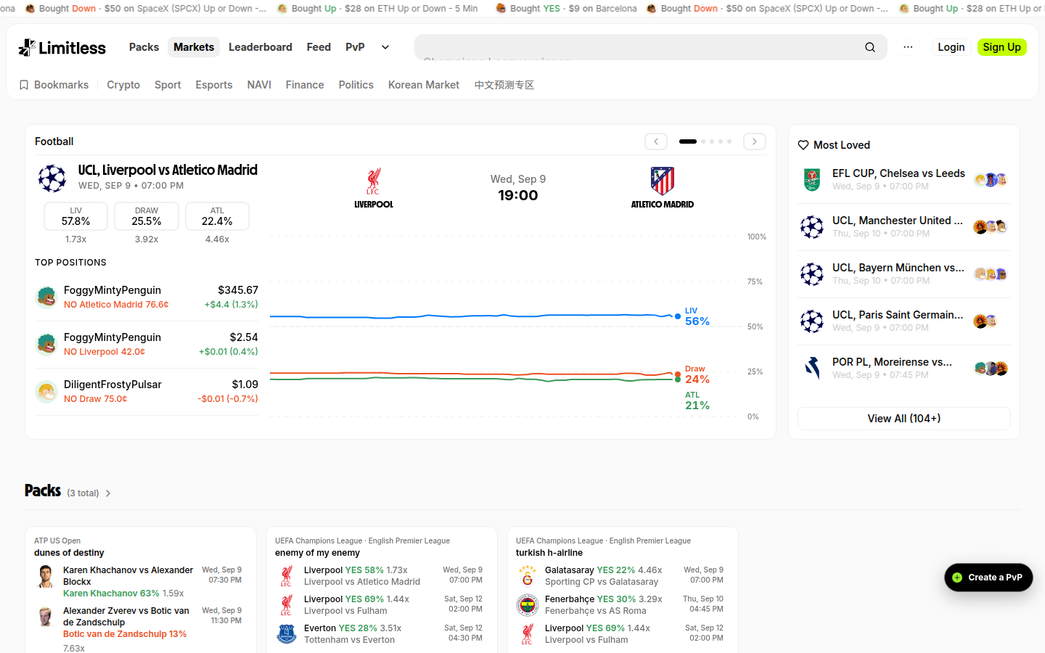This screenshot has width=1045, height=653.
Task: Click Everton crest in enemy of my enemy pack
Action: (287, 634)
